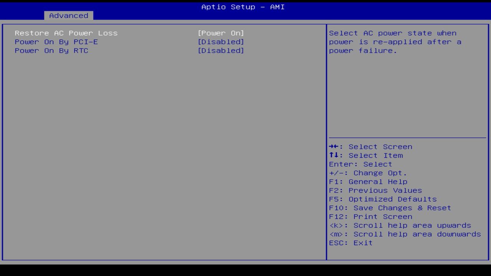Open the Power On By PCI-E options
491x276 pixels.
point(221,42)
